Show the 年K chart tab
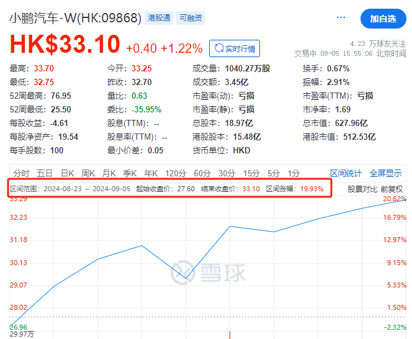Viewport: 412px width, 339px height. [x=151, y=173]
